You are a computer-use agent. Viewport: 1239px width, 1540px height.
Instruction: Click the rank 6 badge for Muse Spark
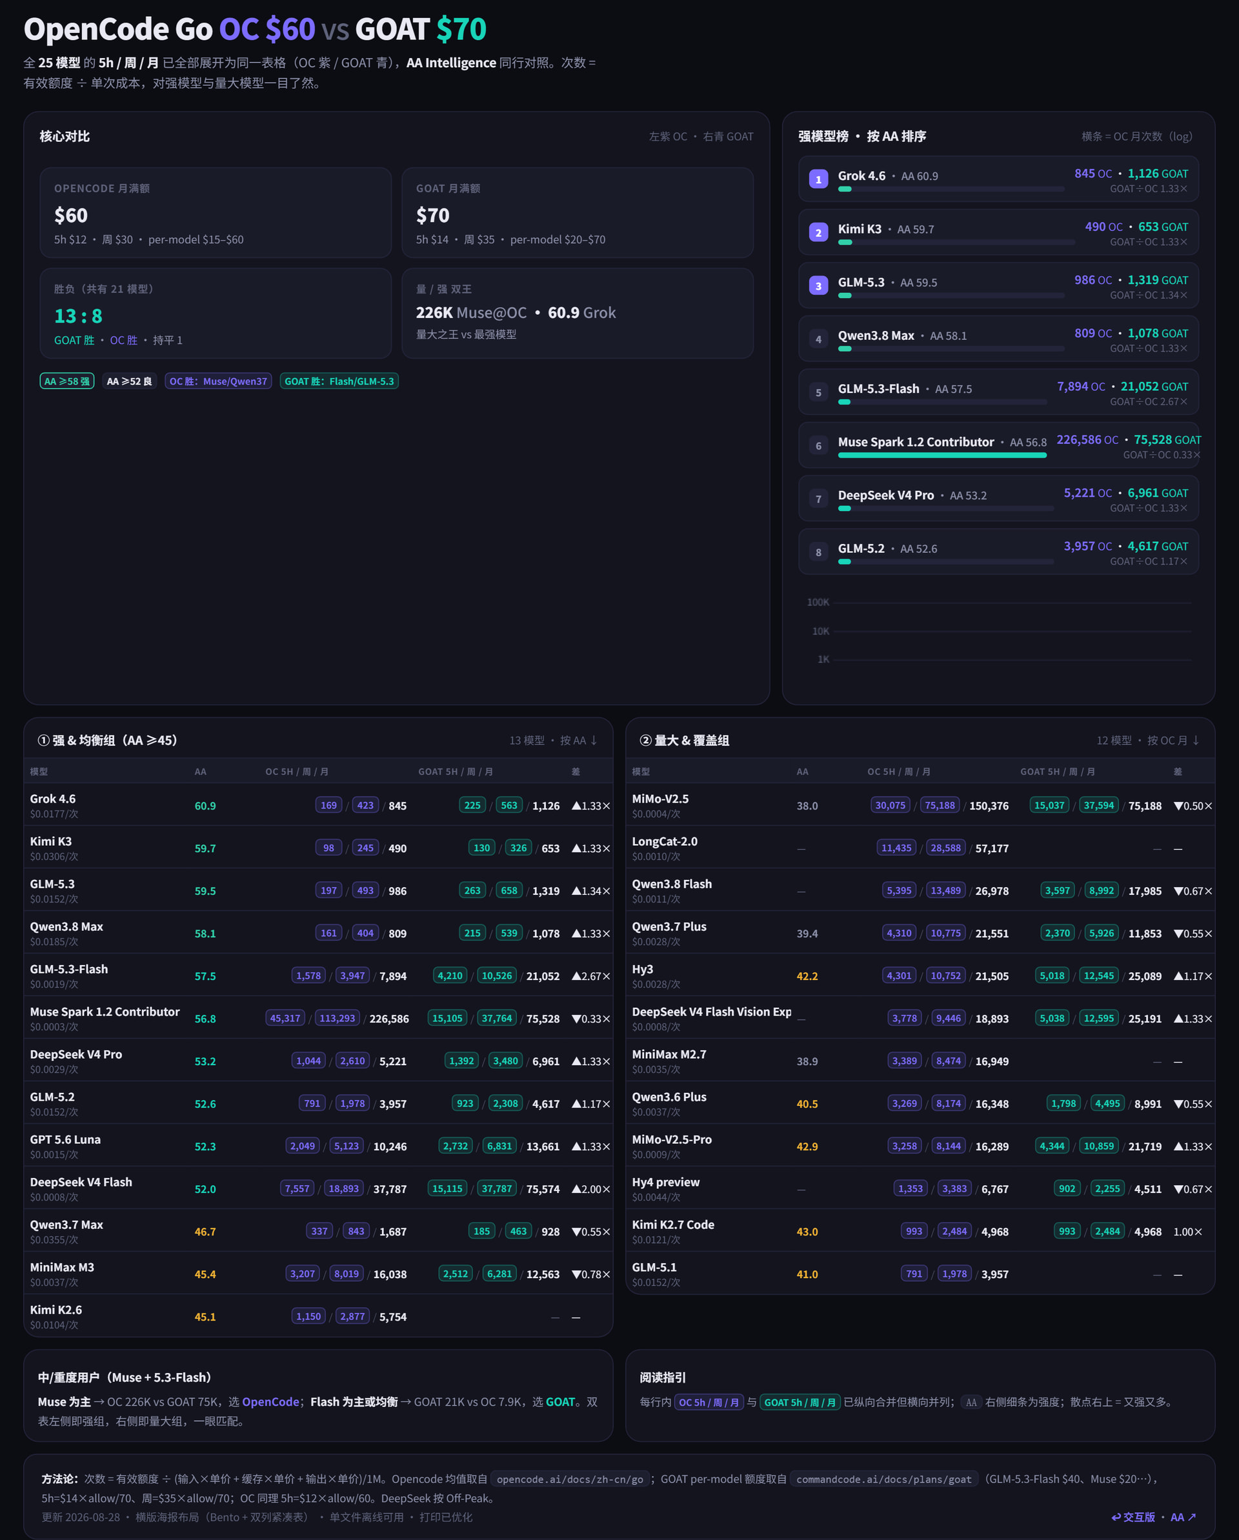(818, 445)
